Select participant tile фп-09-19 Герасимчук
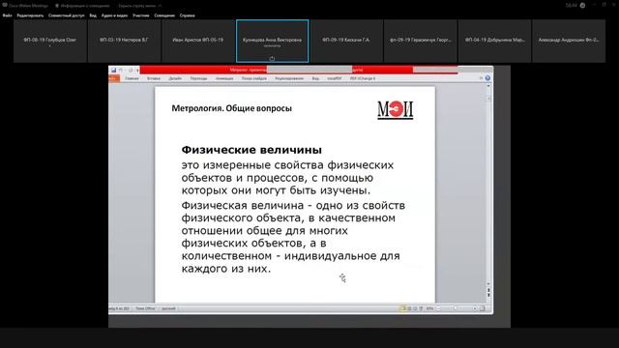619x348 pixels. point(421,41)
